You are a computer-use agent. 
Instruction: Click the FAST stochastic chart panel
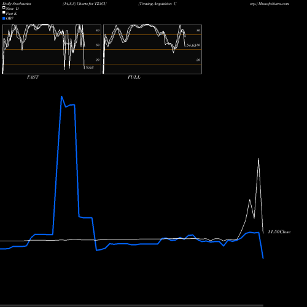52,49
